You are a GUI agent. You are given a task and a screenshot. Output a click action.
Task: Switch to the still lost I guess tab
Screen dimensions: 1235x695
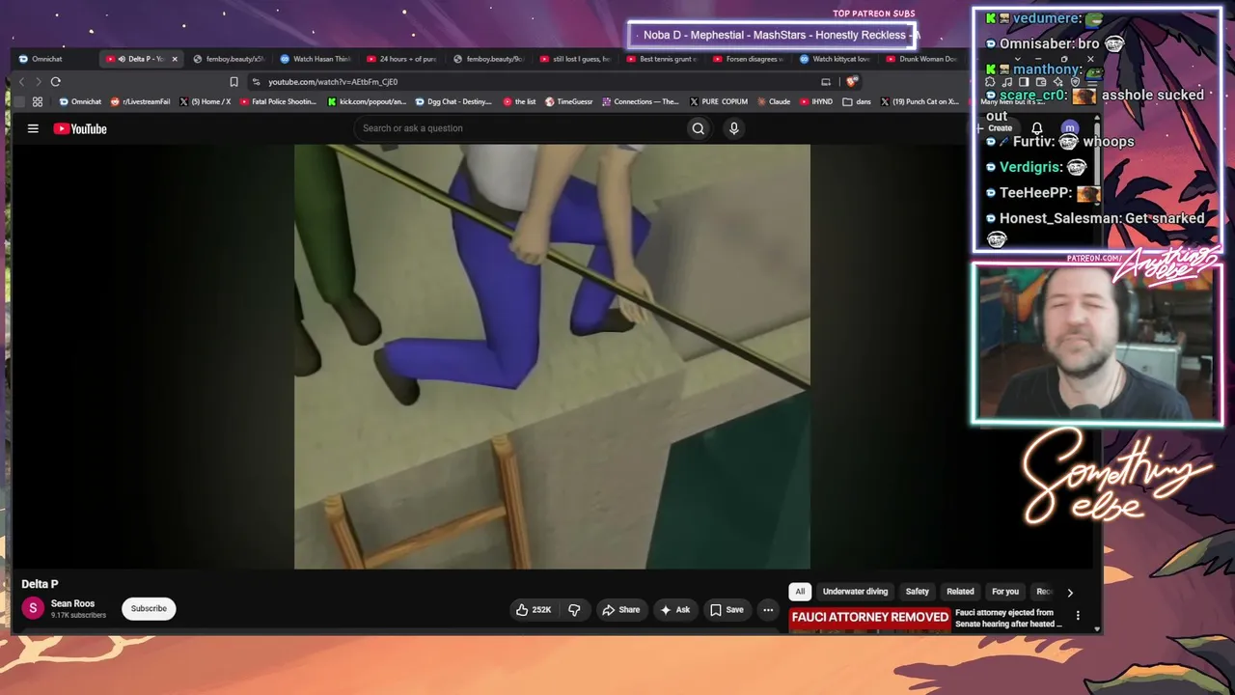click(576, 59)
